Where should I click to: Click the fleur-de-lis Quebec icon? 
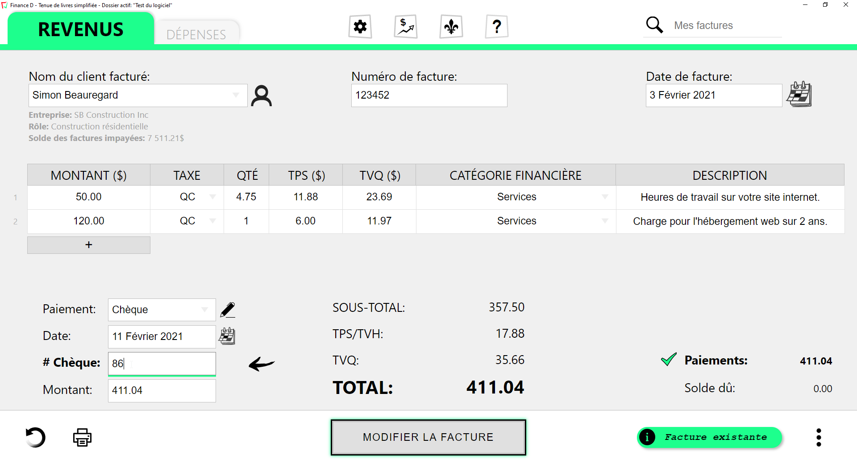coord(451,26)
